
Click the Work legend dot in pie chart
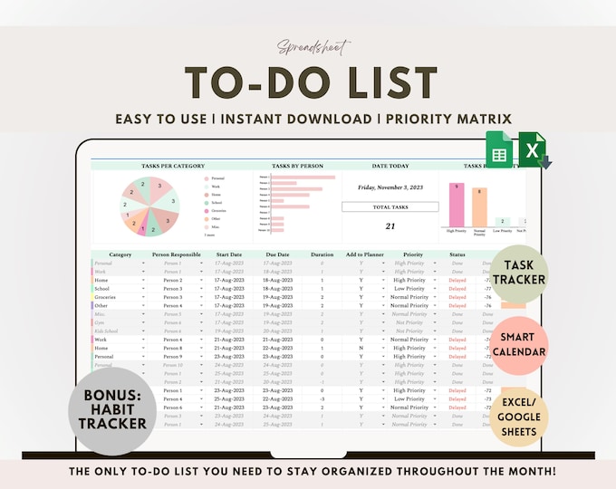207,187
